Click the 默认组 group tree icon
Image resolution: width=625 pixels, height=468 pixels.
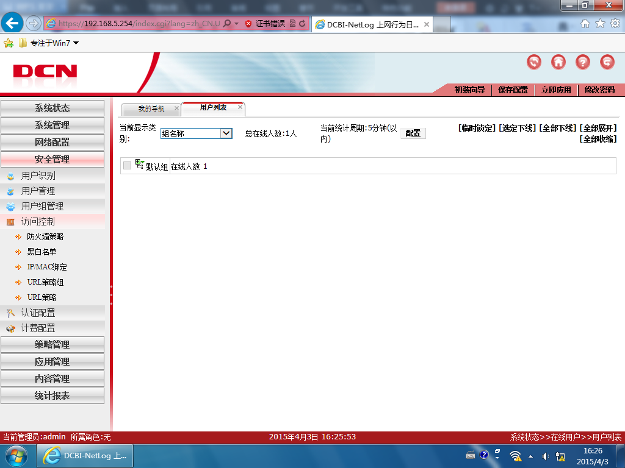(140, 165)
